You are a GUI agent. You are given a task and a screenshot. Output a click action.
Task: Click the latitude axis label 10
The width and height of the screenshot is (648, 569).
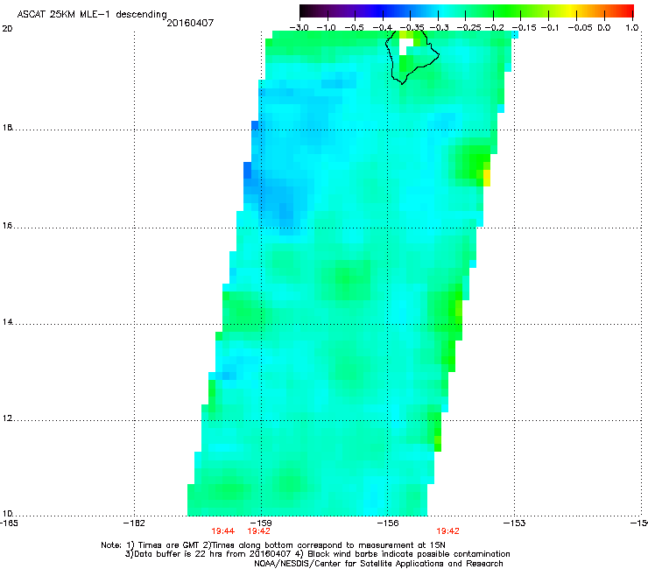click(x=7, y=514)
